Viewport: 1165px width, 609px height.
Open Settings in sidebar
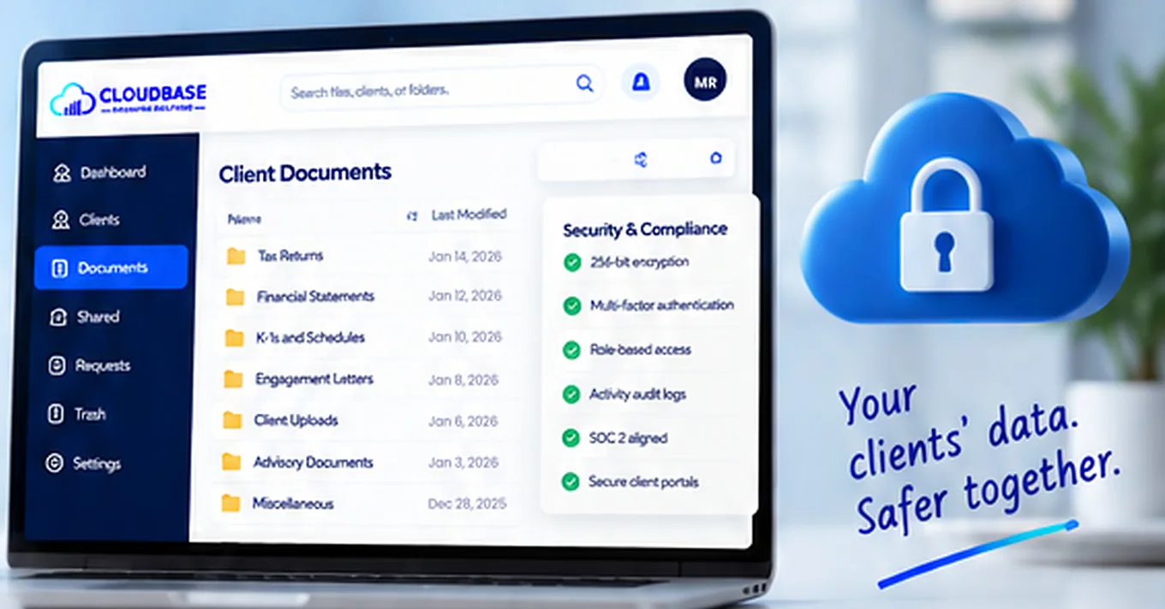(x=97, y=464)
